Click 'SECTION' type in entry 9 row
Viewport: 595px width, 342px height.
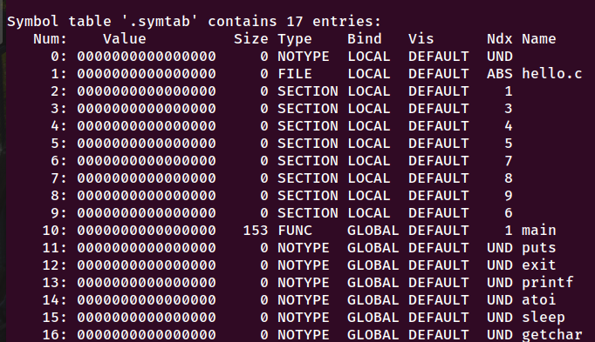click(308, 213)
